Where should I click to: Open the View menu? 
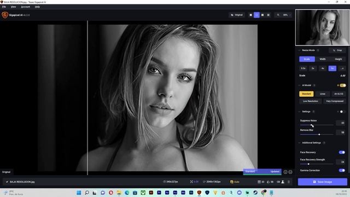pos(13,7)
